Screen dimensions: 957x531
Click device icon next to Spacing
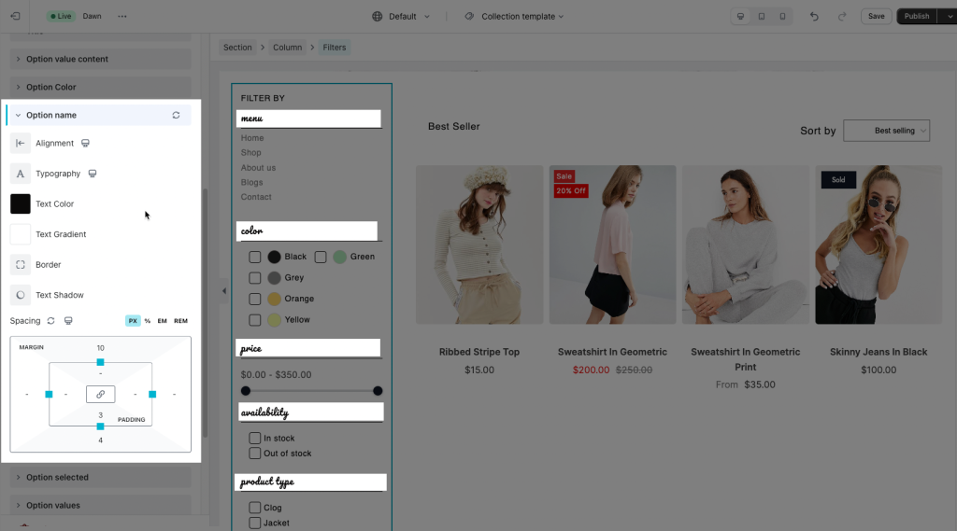tap(68, 321)
